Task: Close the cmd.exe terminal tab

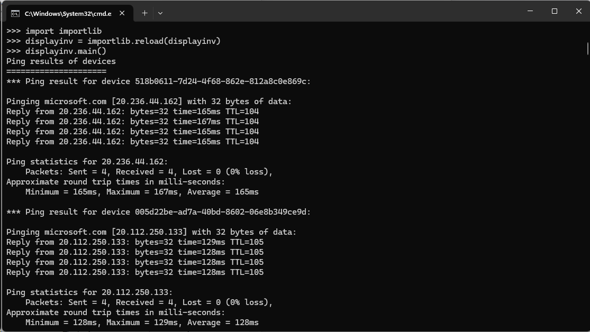Action: coord(123,13)
